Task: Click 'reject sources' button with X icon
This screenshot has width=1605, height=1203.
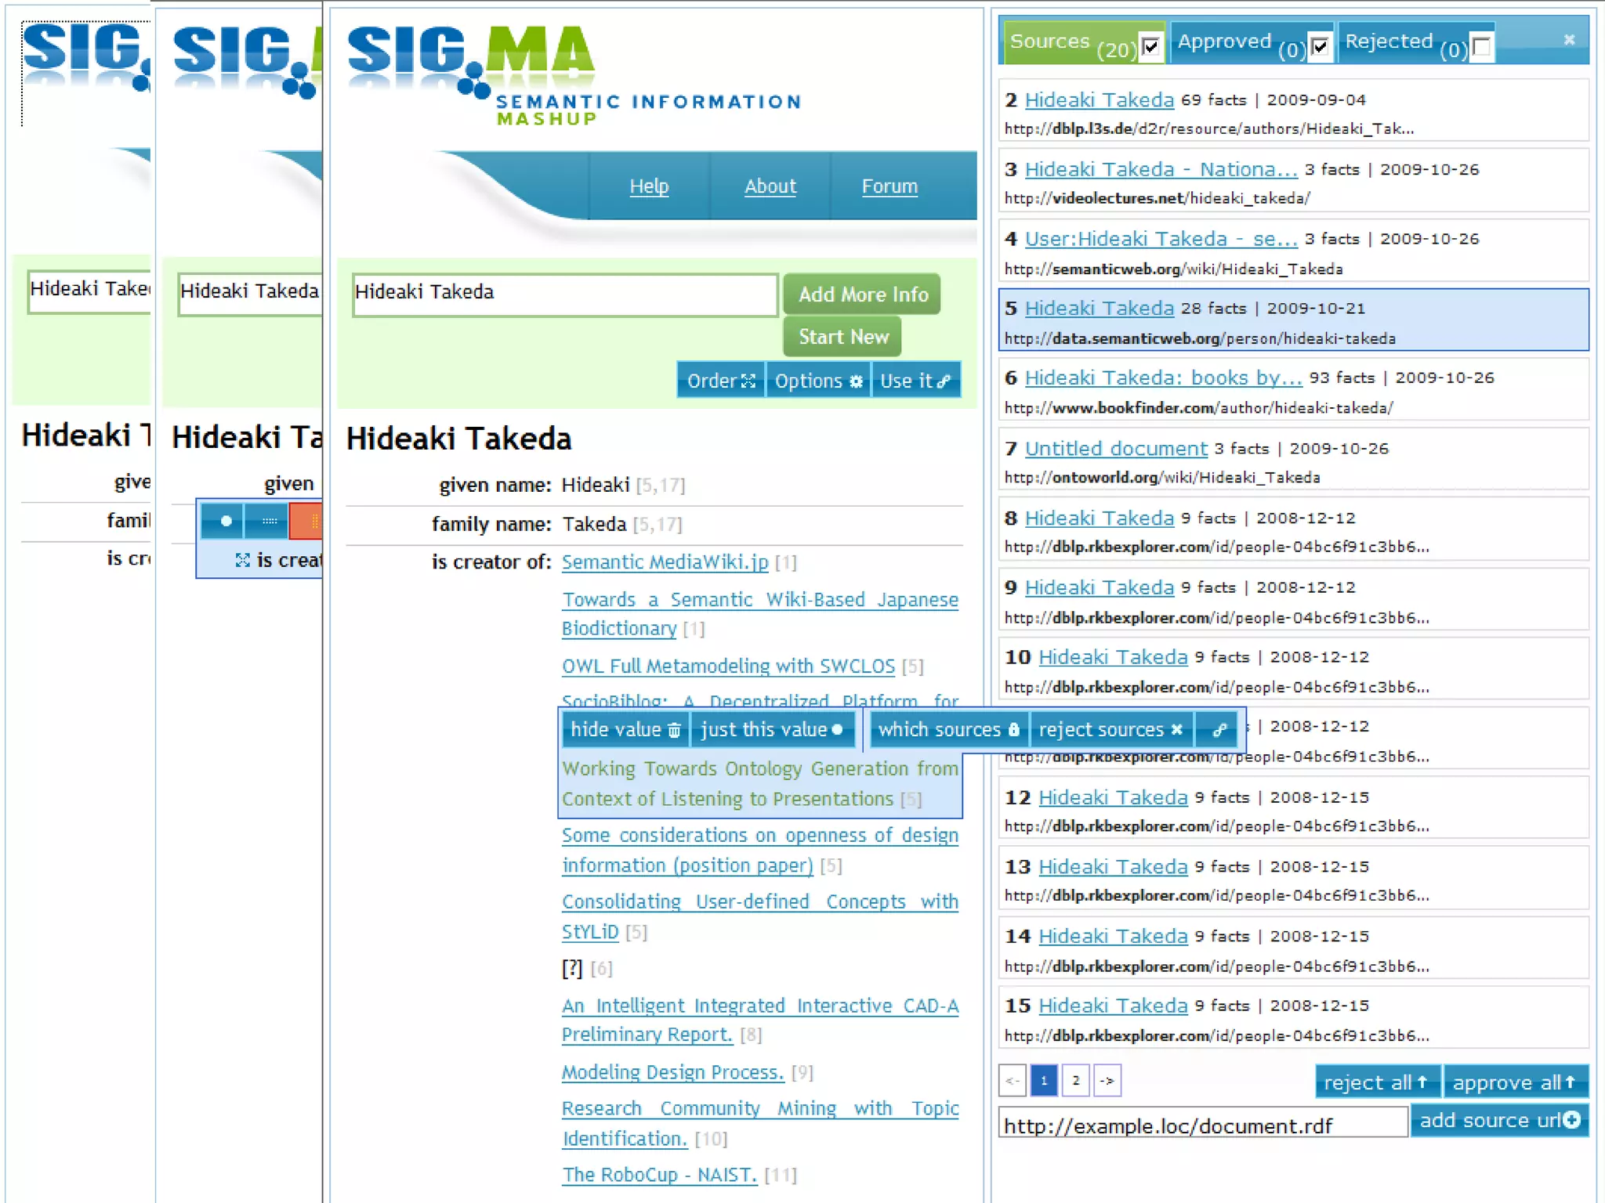Action: point(1110,730)
